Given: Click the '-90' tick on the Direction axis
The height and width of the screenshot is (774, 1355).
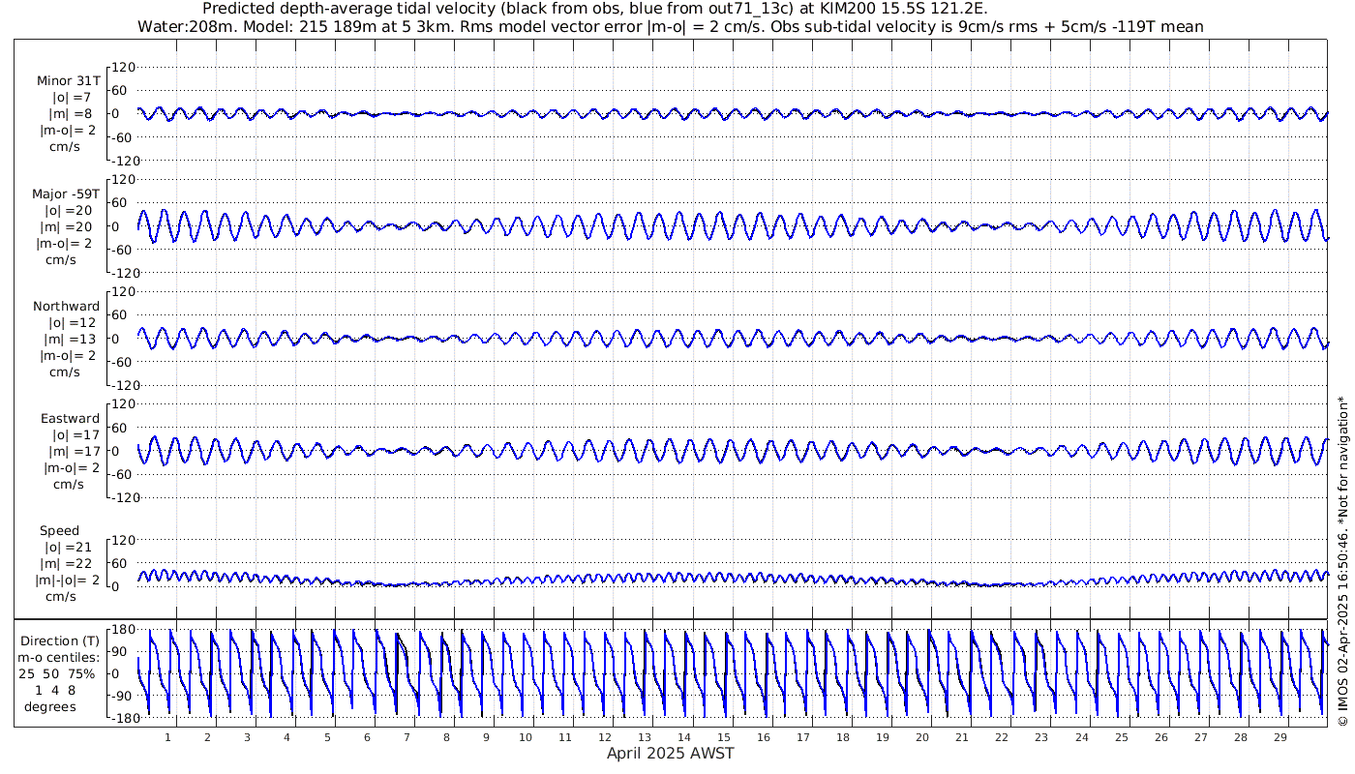Looking at the screenshot, I should point(121,695).
